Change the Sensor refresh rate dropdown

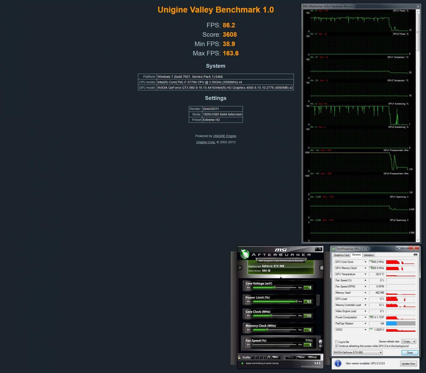(409, 341)
